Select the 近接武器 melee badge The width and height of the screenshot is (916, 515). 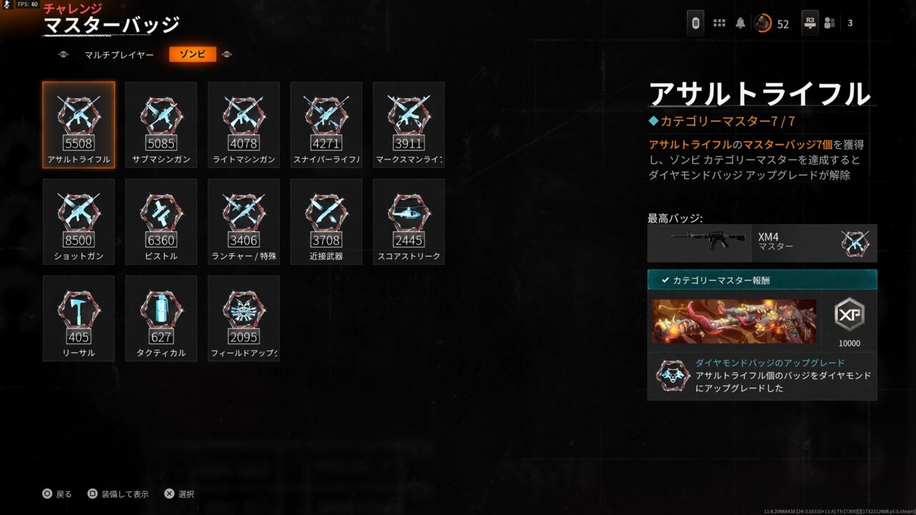pos(326,222)
